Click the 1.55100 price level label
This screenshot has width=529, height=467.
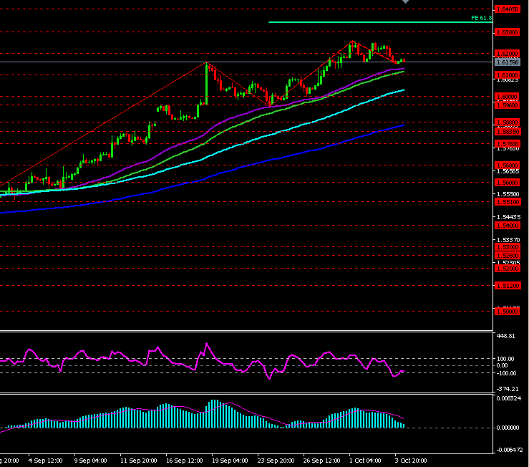[x=508, y=202]
